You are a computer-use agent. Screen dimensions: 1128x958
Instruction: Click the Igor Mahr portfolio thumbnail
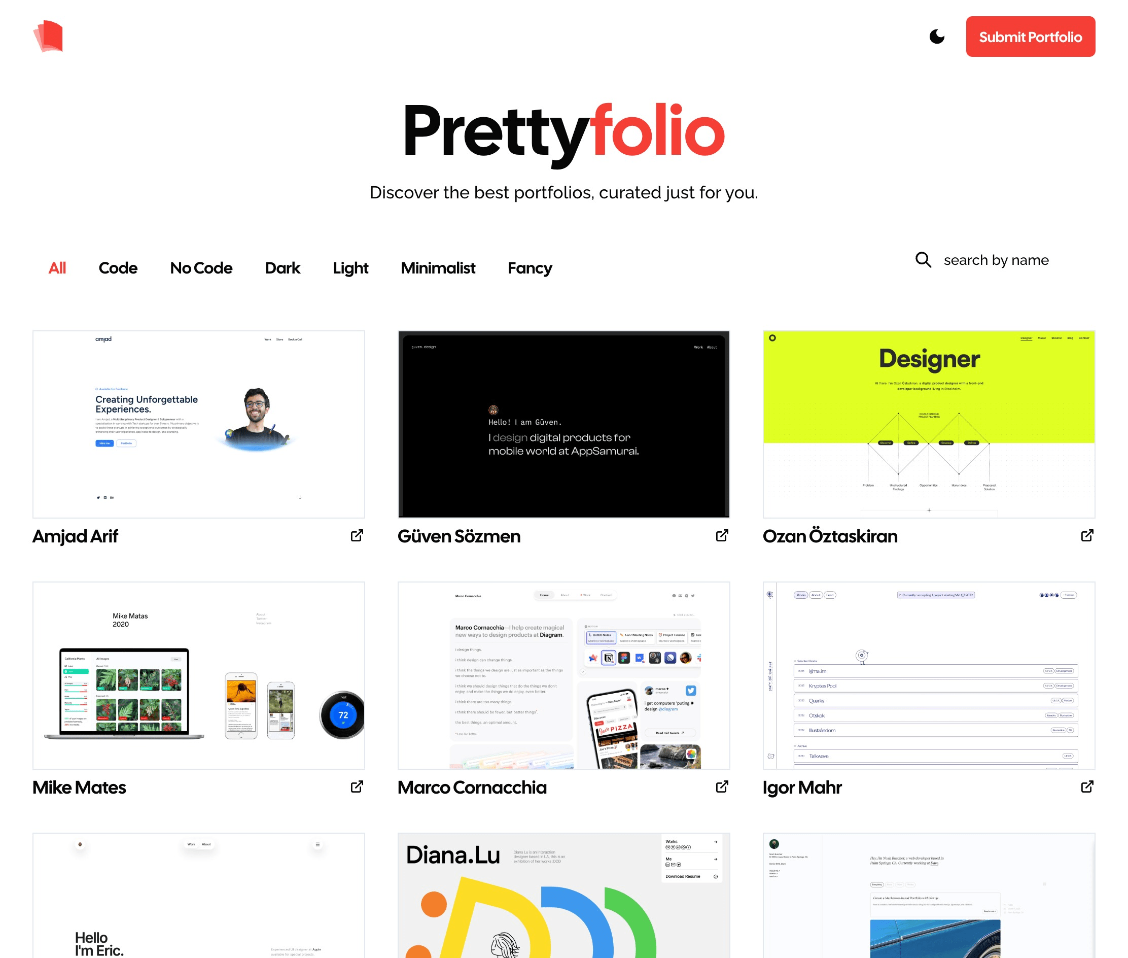coord(929,675)
